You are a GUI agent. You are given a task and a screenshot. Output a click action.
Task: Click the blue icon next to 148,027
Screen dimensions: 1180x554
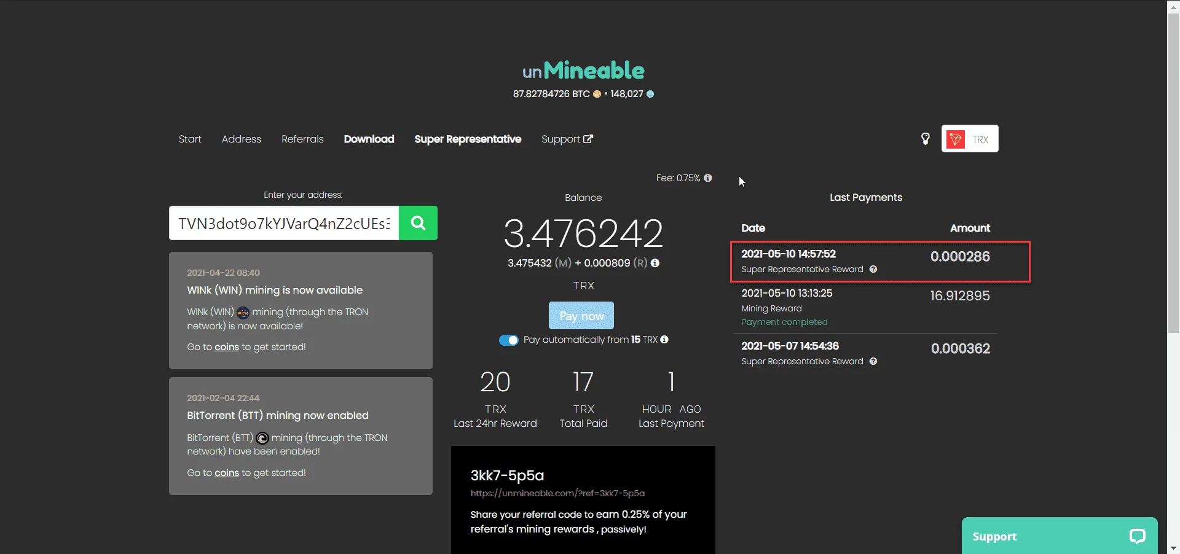point(650,94)
